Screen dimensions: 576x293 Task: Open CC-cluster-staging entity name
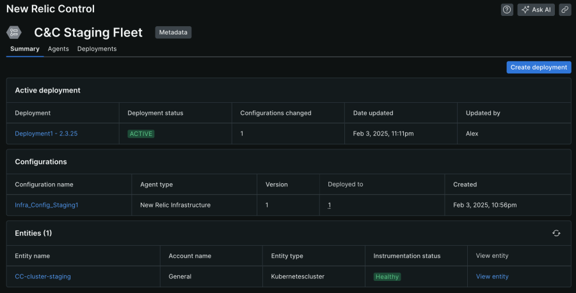coord(43,276)
